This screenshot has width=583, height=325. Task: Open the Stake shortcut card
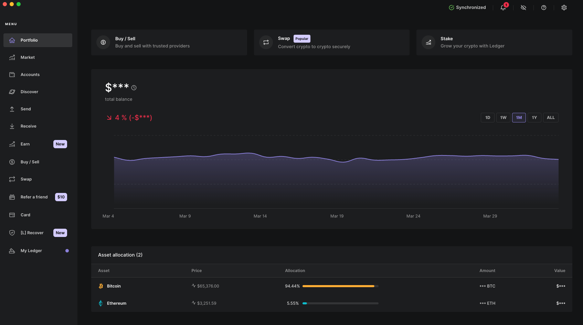[494, 42]
